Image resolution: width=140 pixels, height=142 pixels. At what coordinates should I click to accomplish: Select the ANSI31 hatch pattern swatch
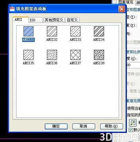29,31
